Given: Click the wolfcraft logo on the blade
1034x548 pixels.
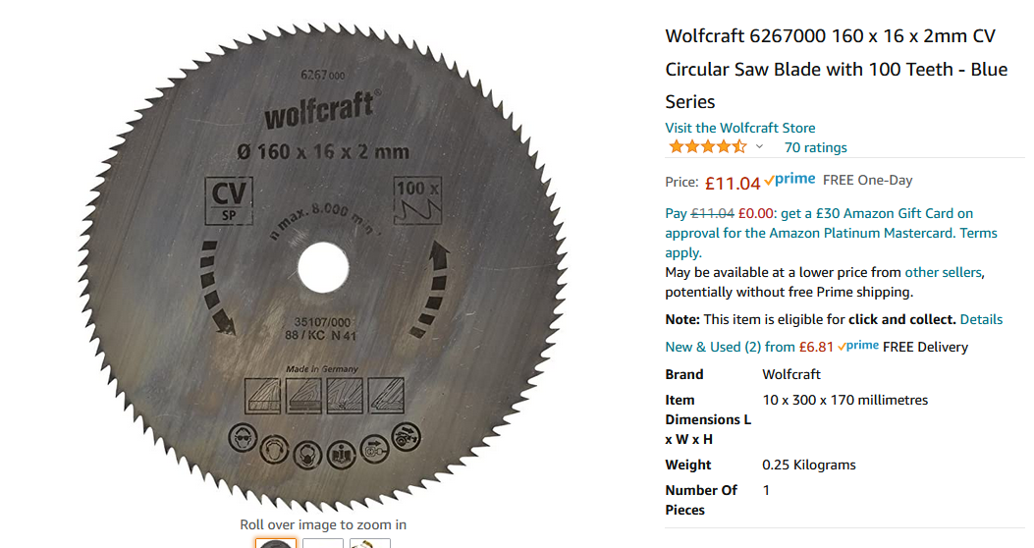Looking at the screenshot, I should pos(322,110).
